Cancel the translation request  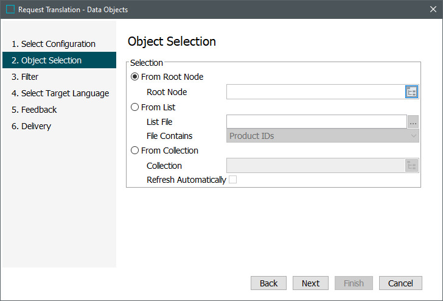(400, 283)
